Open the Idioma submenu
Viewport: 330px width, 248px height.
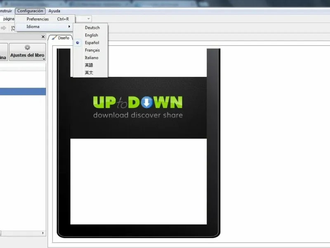(x=45, y=26)
